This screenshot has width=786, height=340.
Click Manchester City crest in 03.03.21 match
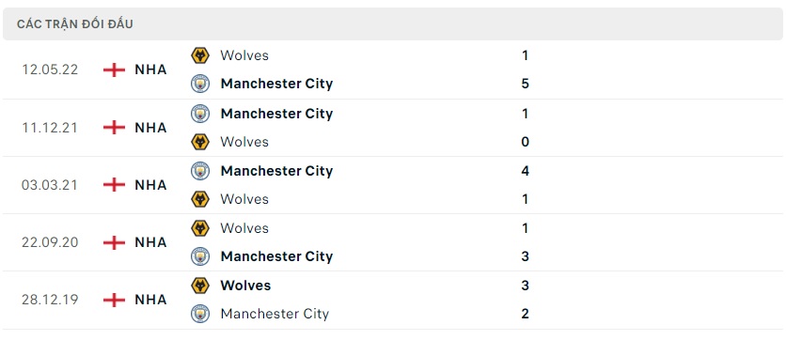pos(200,171)
